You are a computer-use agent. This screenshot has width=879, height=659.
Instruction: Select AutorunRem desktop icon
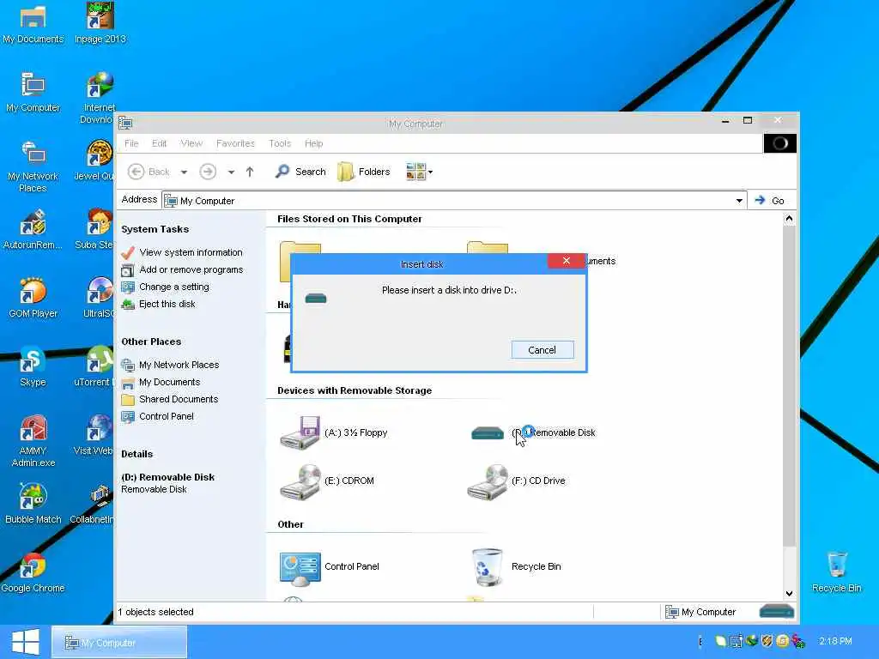(33, 229)
